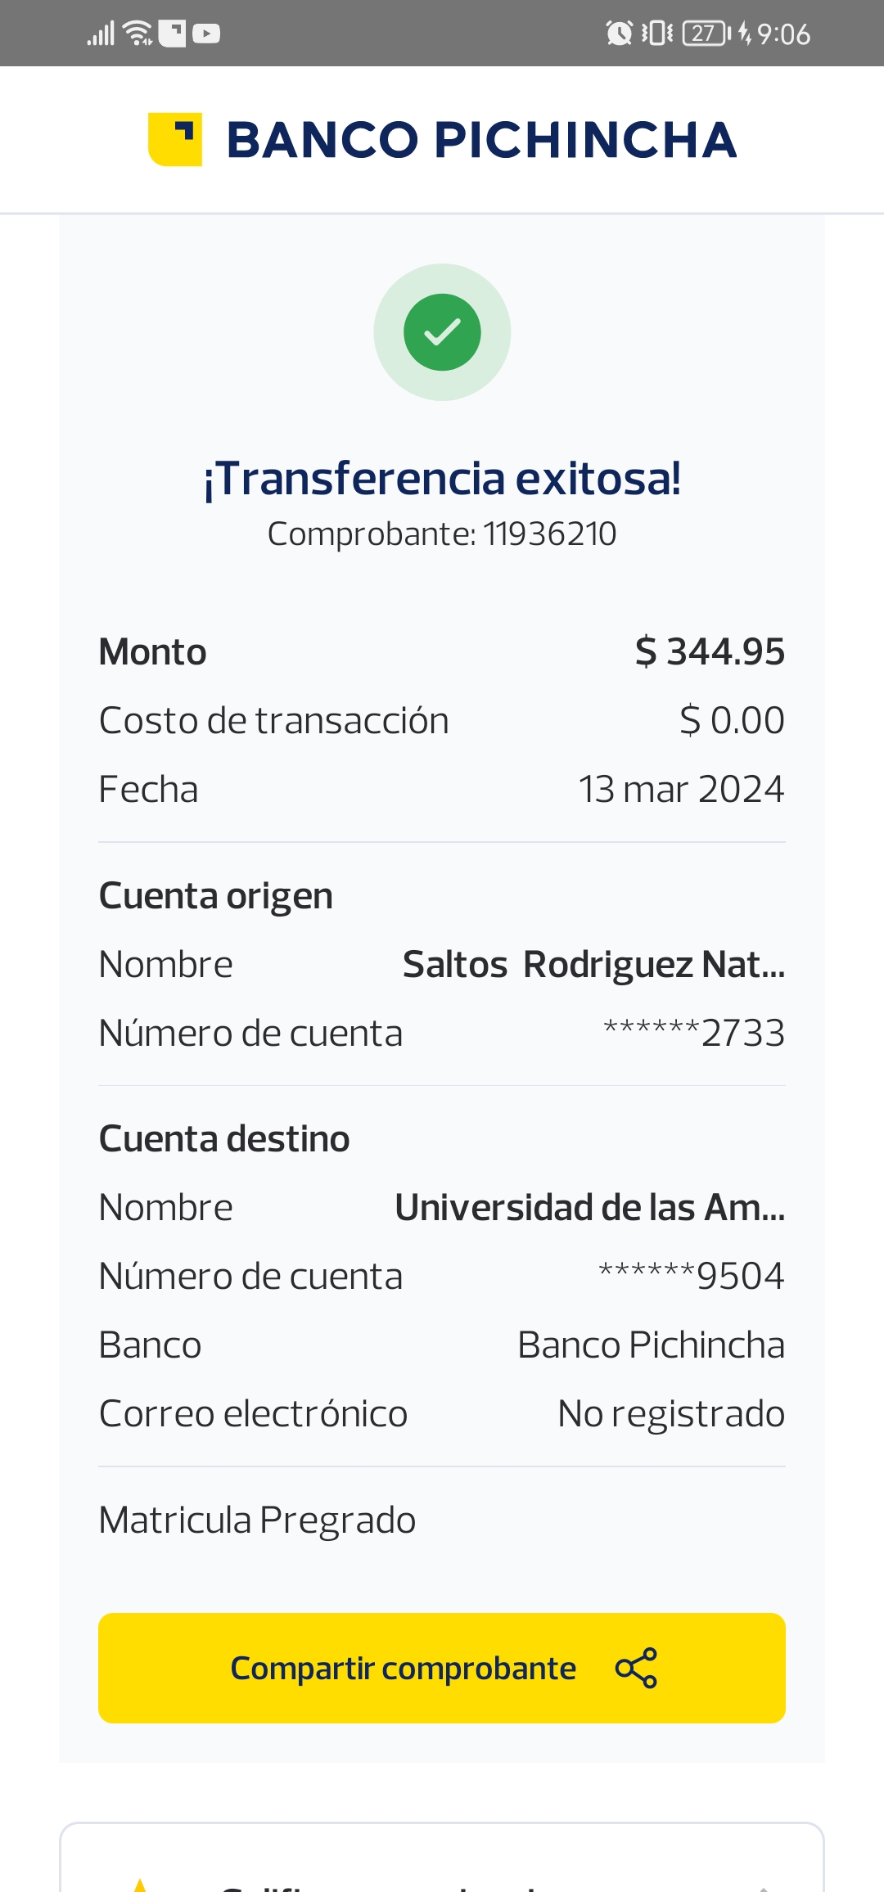Tap the Matricula Pregrado description text
The height and width of the screenshot is (1892, 884).
[257, 1520]
